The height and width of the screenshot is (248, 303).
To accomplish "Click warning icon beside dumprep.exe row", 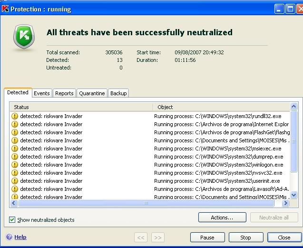I will (x=14, y=157).
